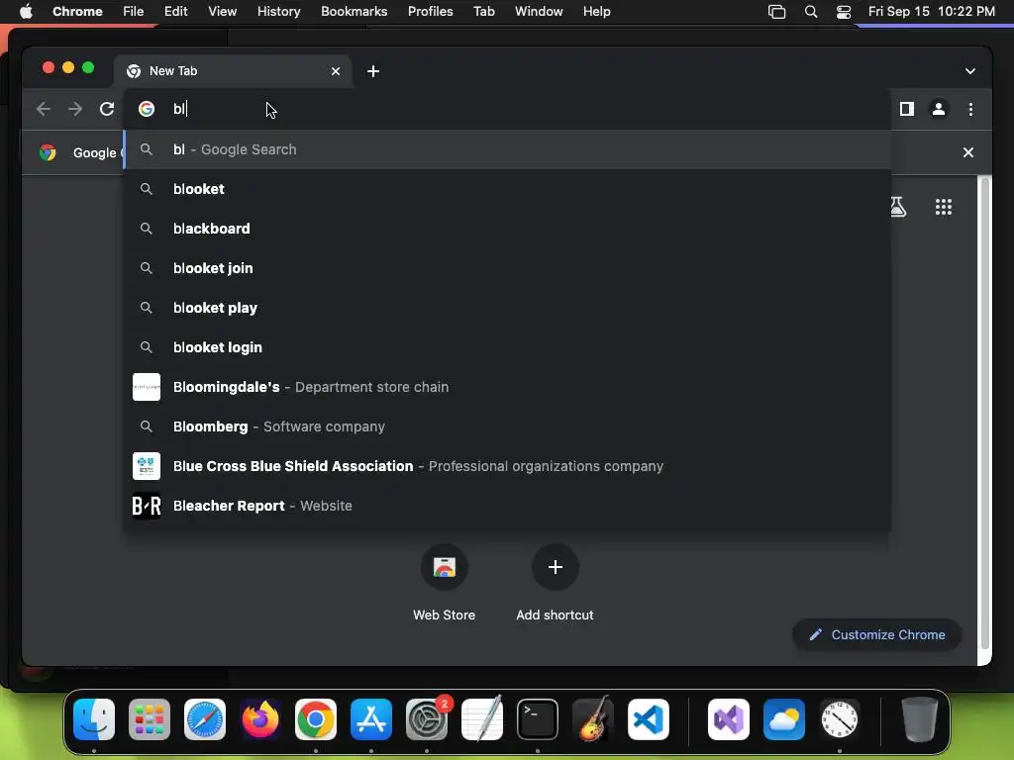The height and width of the screenshot is (760, 1014).
Task: Open Visual Studio Code from the Dock
Action: [x=648, y=719]
